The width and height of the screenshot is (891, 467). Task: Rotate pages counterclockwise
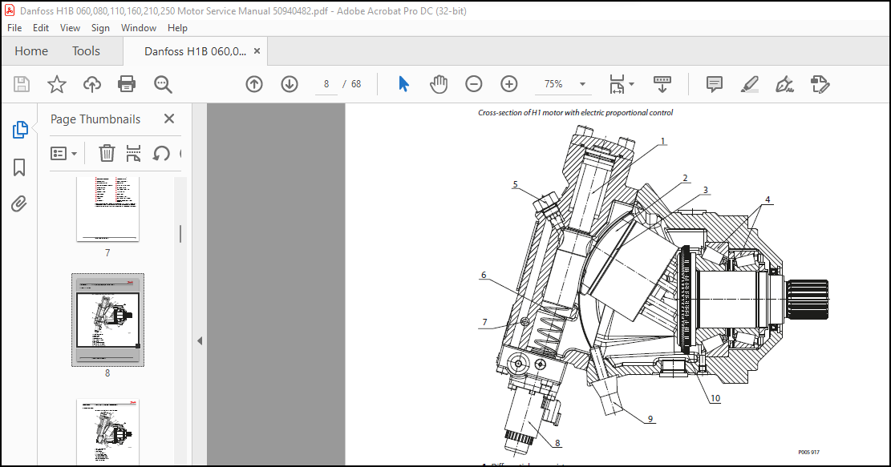pyautogui.click(x=161, y=153)
